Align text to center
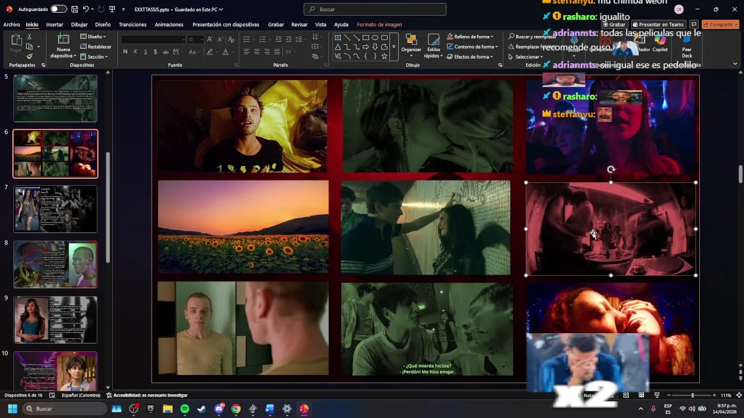Image resolution: width=744 pixels, height=418 pixels. click(256, 52)
